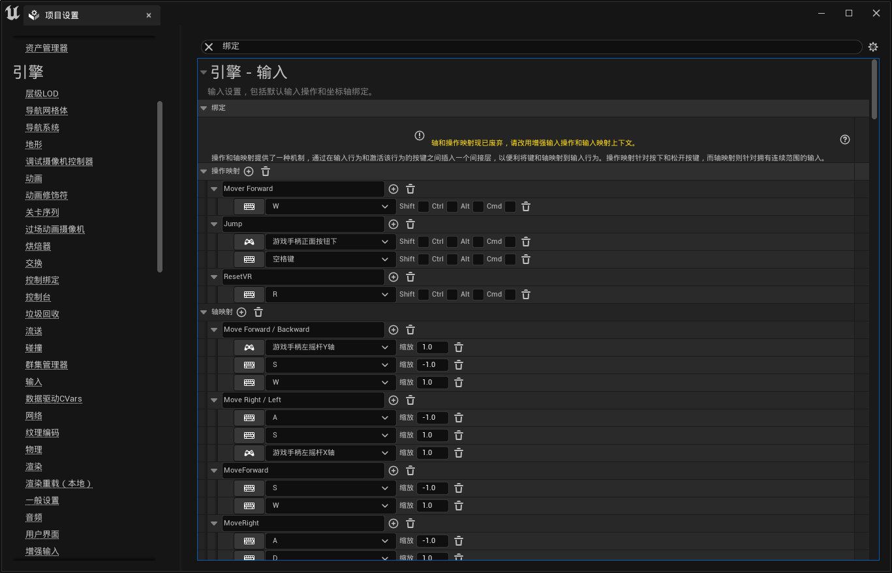Open the R key dropdown under ResetVR
892x573 pixels.
pos(330,295)
